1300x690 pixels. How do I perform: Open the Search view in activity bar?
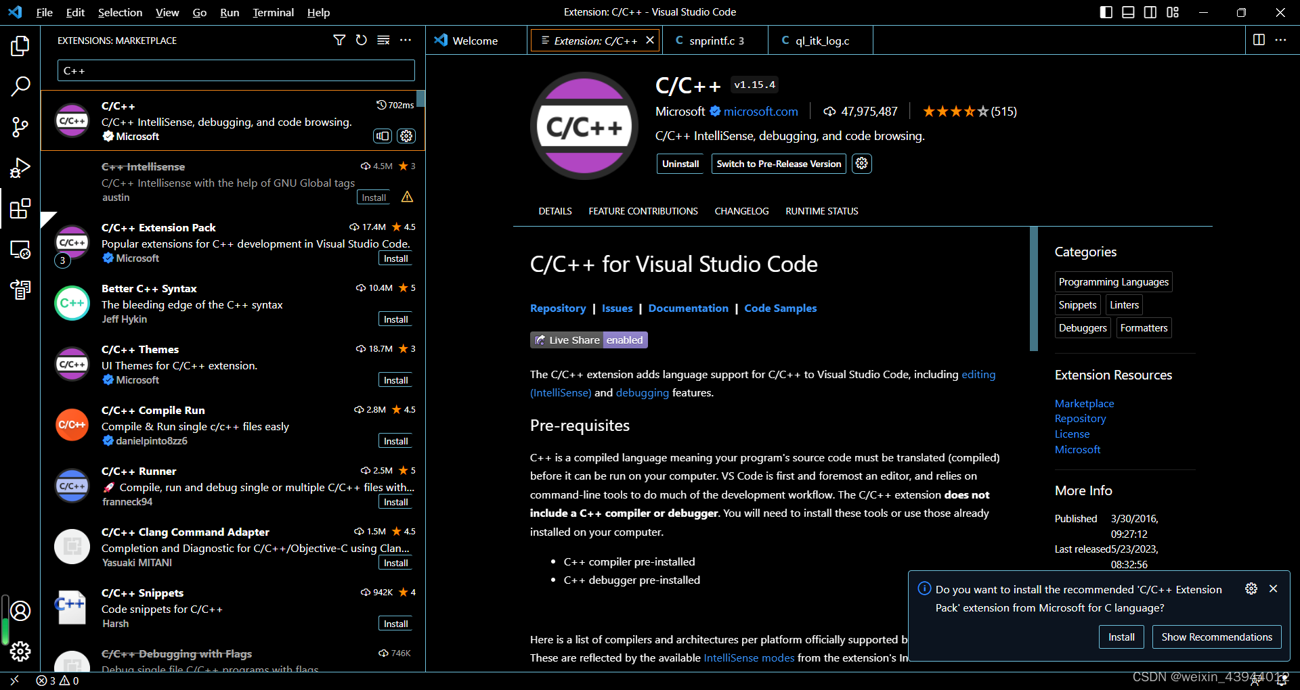tap(20, 87)
